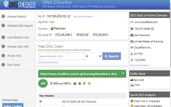Click globe icon beside DNS Tools
Image resolution: width=171 pixels, height=107 pixels.
[3, 65]
